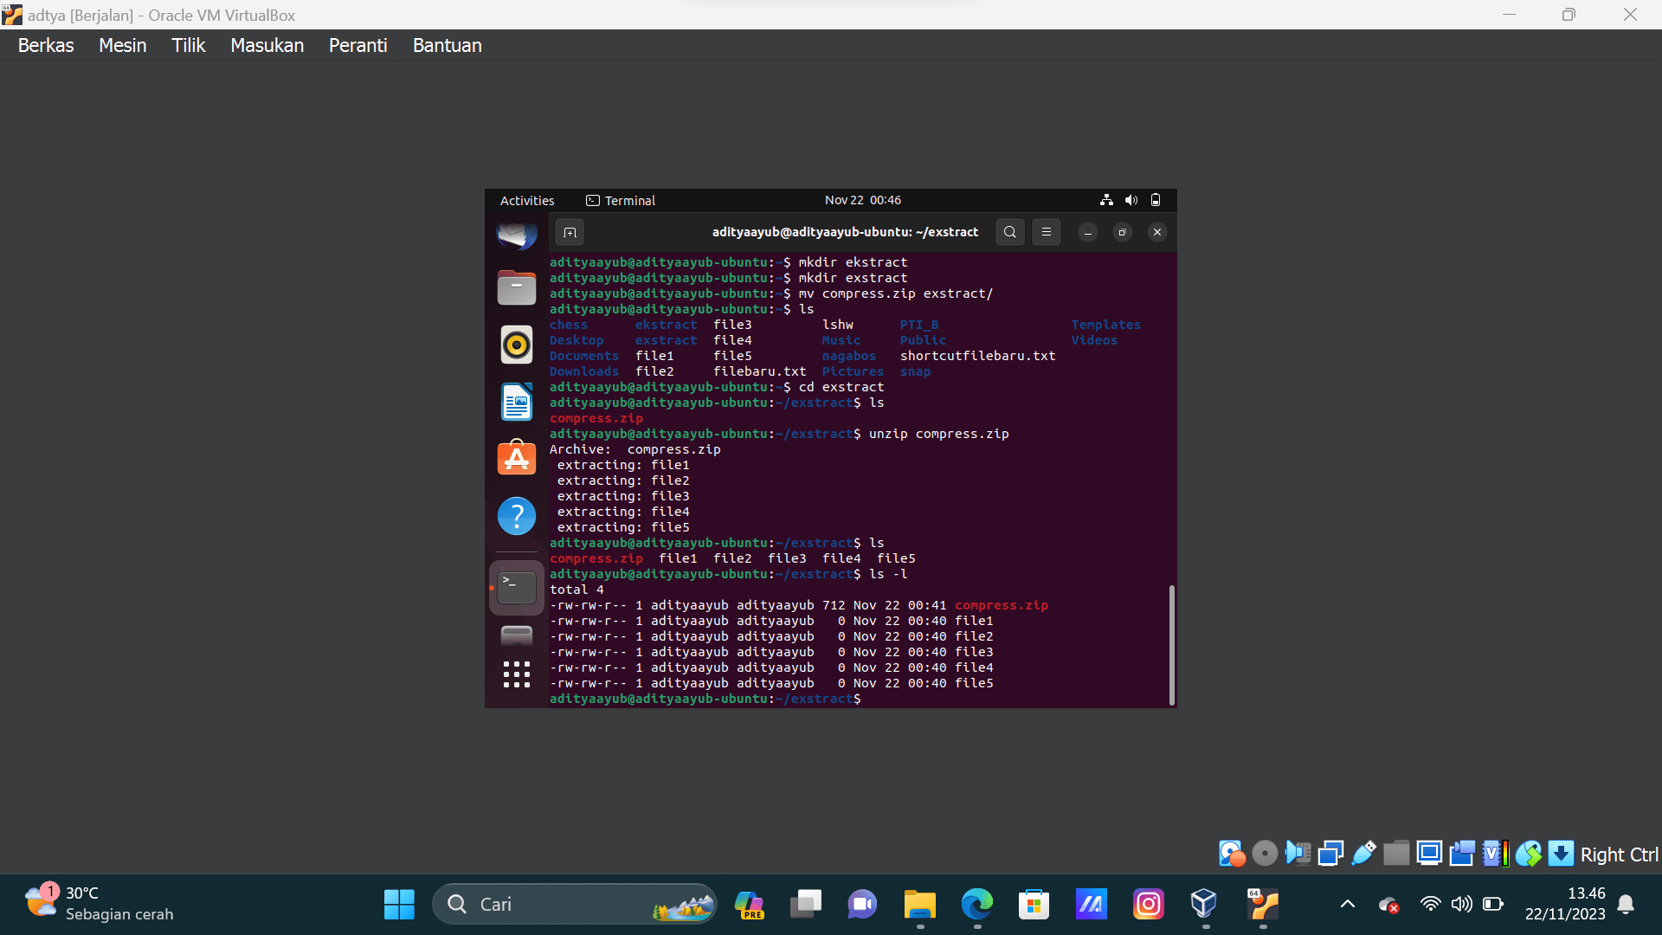Click the terminal vertical scrollbar

pos(1171,645)
